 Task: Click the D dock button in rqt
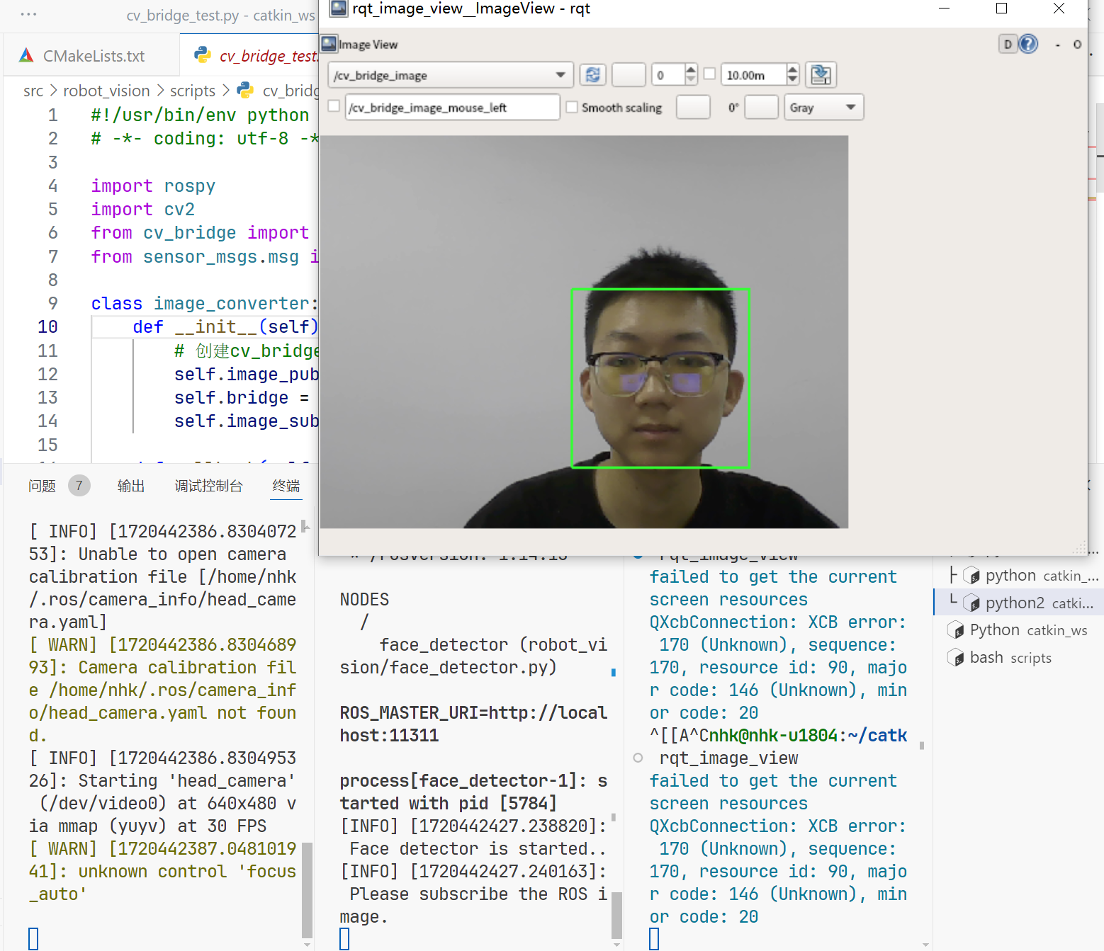coord(1008,45)
